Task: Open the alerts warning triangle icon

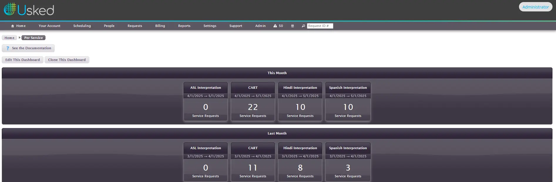Action: (275, 26)
